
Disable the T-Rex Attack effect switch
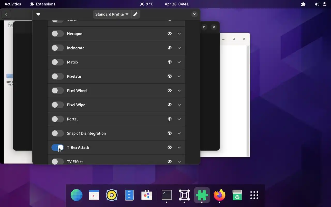(x=57, y=147)
